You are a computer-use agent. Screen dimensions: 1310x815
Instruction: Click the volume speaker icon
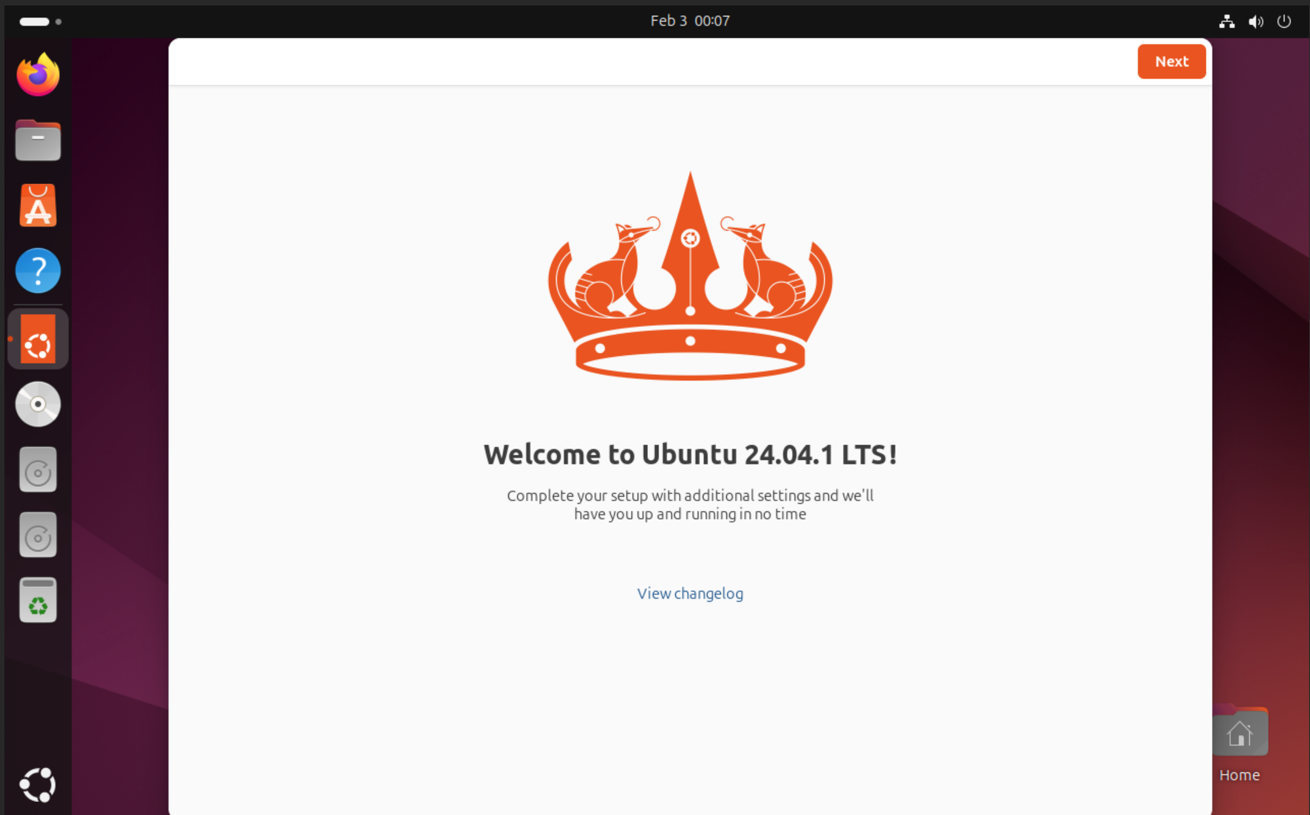click(1255, 22)
